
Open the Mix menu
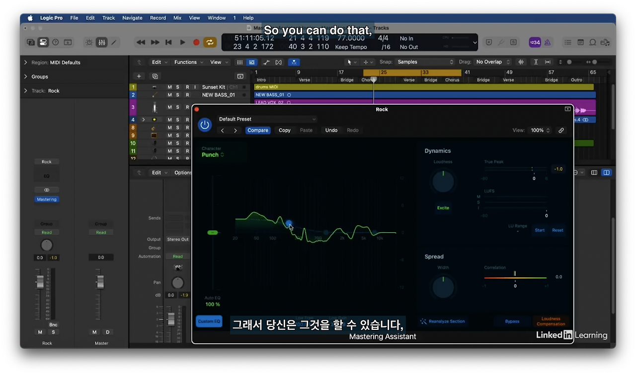coord(177,18)
